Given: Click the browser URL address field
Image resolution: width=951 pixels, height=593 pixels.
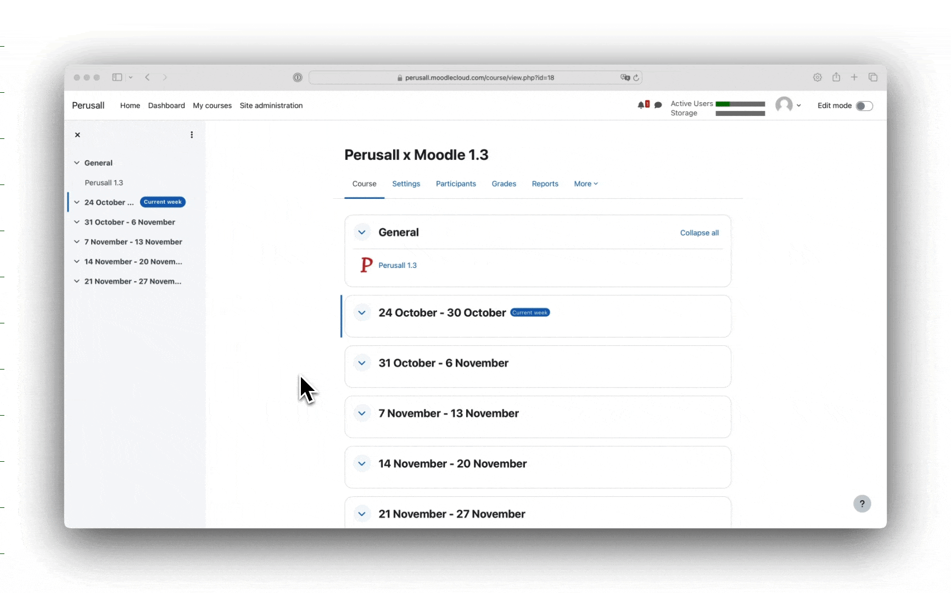Looking at the screenshot, I should point(475,77).
